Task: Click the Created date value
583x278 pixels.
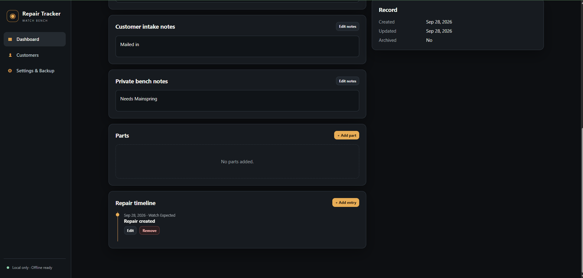Action: 439,22
